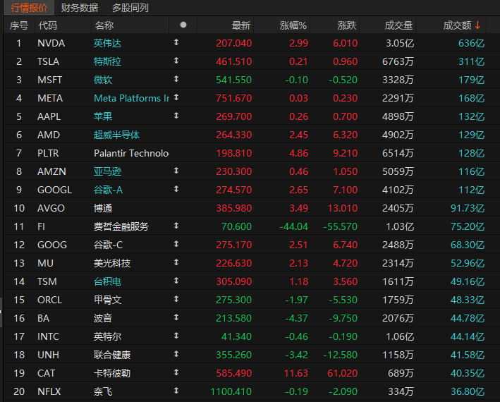This screenshot has width=500, height=402.
Task: Sort by the 涨幅% column header
Action: point(293,25)
